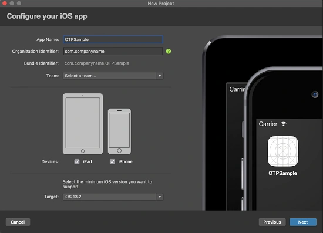This screenshot has height=233, width=323.
Task: Click the iPad device illustration
Action: (x=83, y=124)
